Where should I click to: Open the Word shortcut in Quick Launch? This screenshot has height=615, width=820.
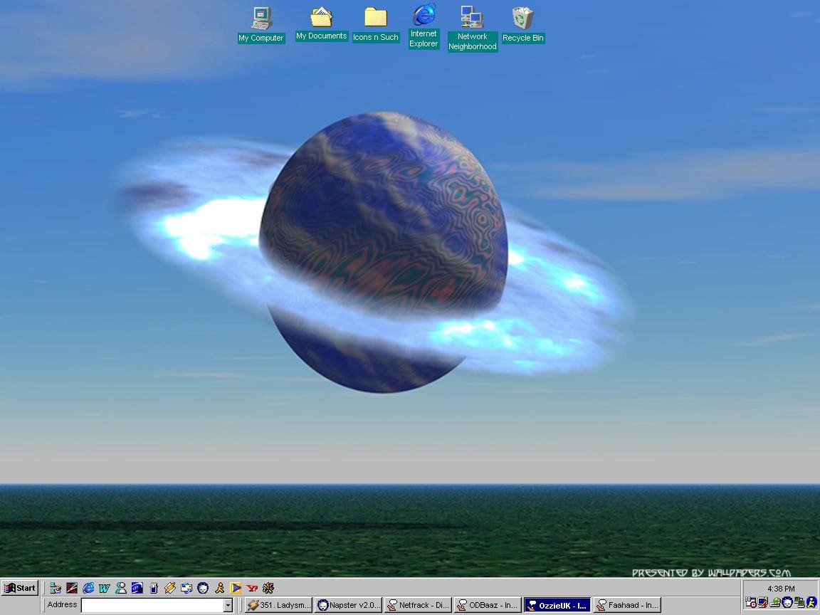[105, 588]
